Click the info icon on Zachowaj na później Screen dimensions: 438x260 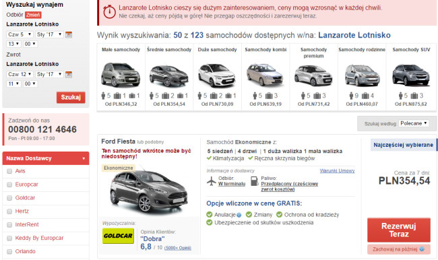(x=422, y=249)
